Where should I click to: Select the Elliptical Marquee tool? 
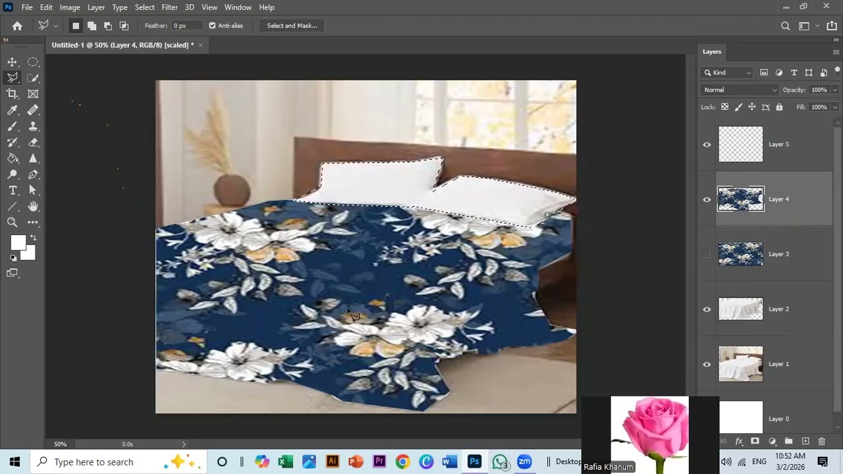click(33, 62)
